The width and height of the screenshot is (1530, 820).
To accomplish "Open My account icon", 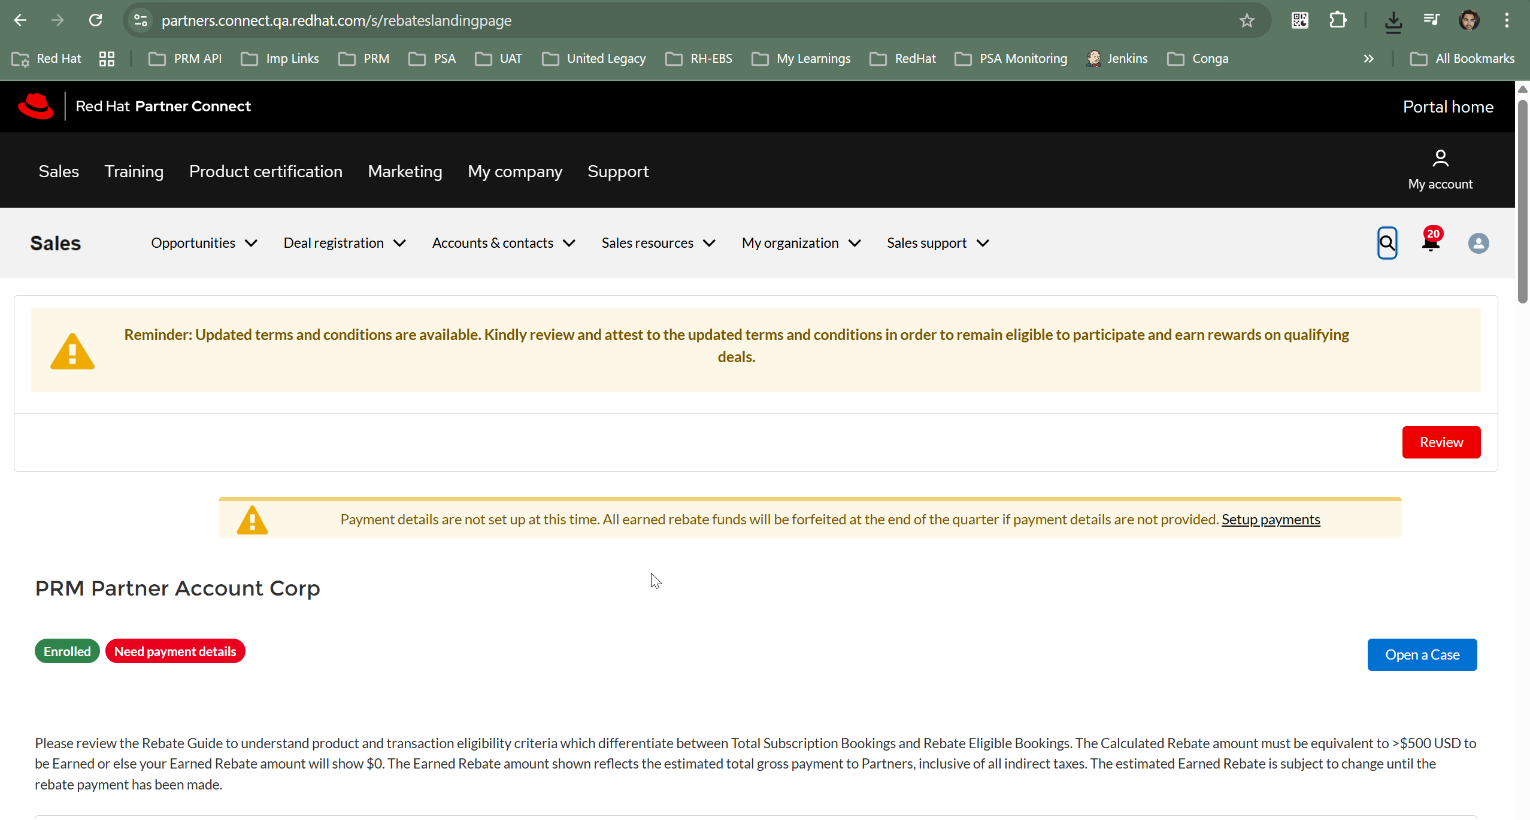I will click(x=1440, y=170).
